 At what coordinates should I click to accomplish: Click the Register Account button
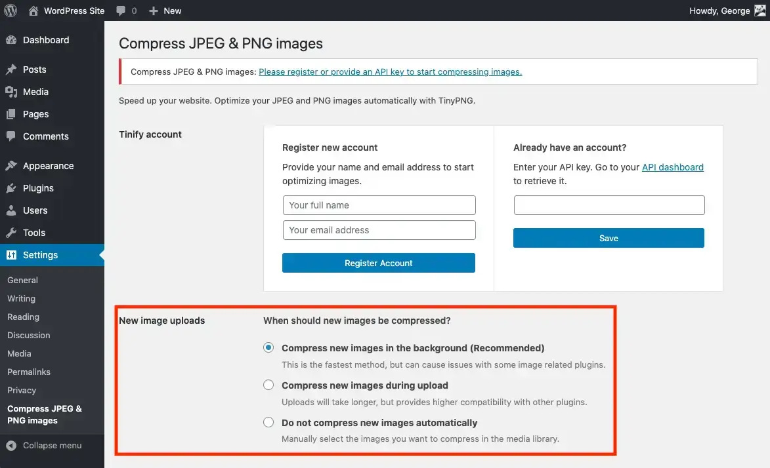(x=379, y=263)
